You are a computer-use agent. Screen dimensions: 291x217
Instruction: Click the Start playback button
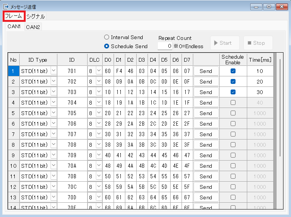225,43
